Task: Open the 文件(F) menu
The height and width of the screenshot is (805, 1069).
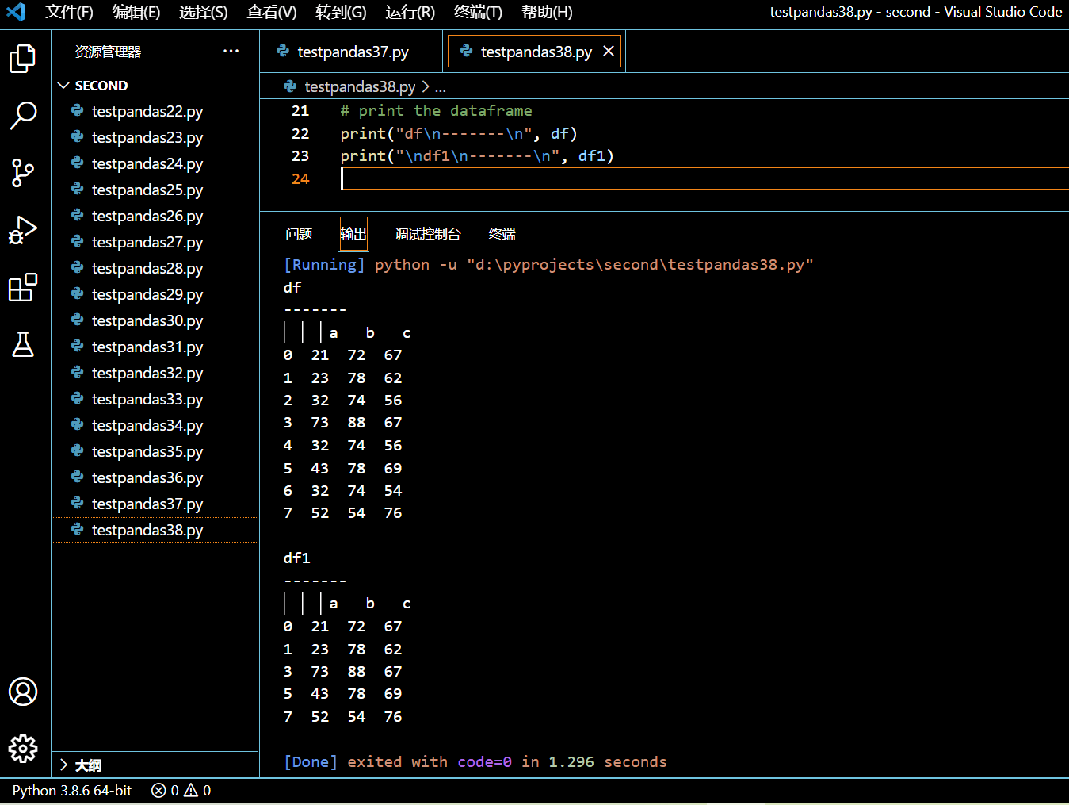Action: (x=69, y=12)
